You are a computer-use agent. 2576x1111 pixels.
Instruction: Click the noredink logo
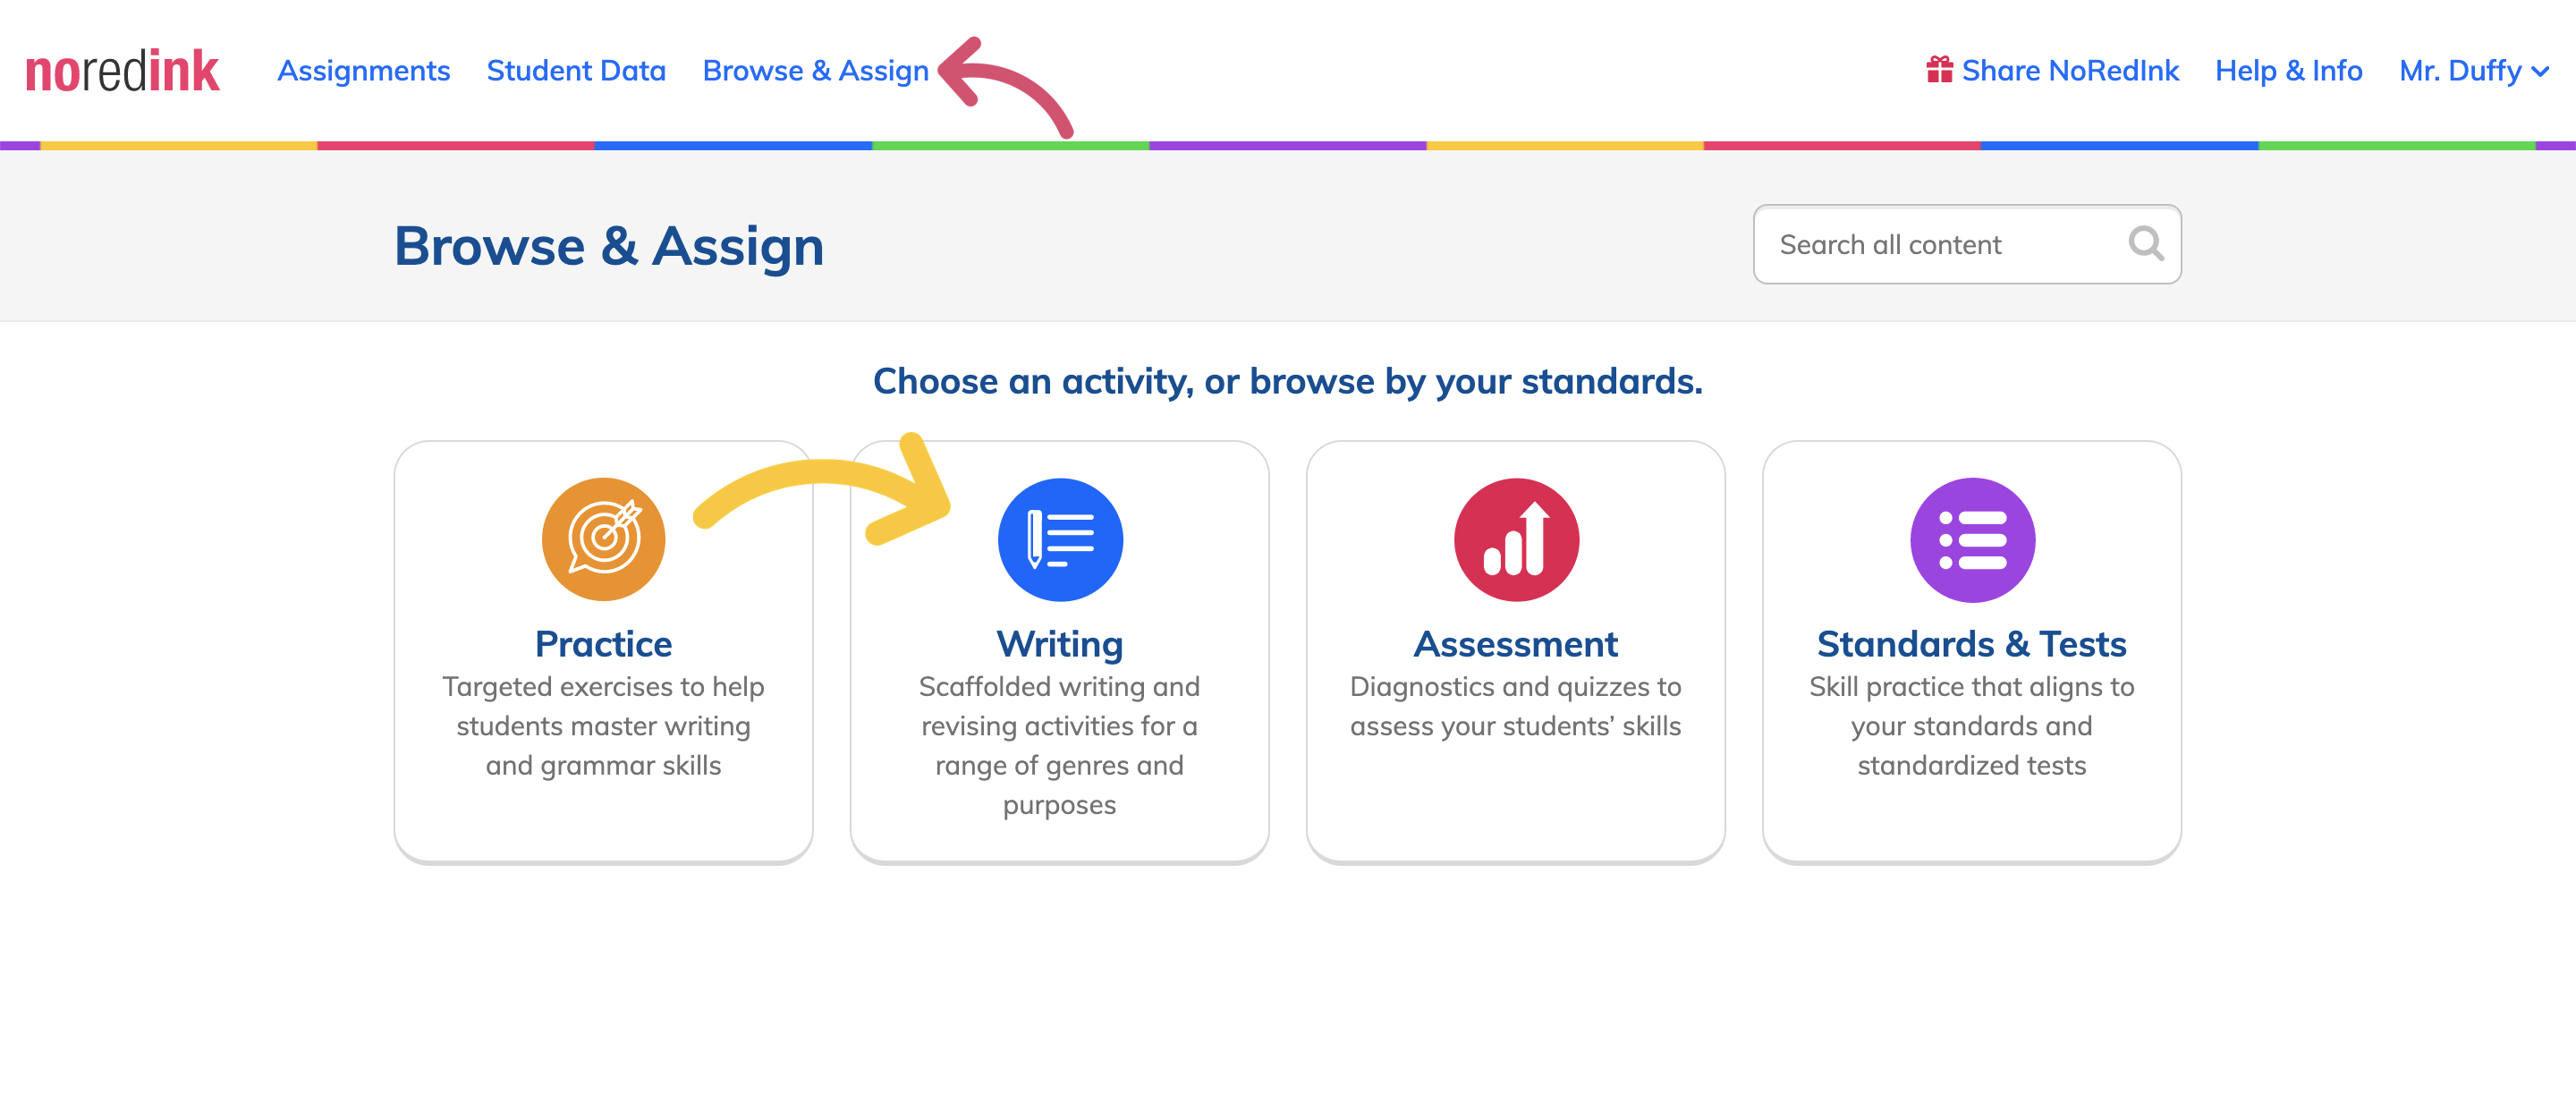tap(122, 71)
